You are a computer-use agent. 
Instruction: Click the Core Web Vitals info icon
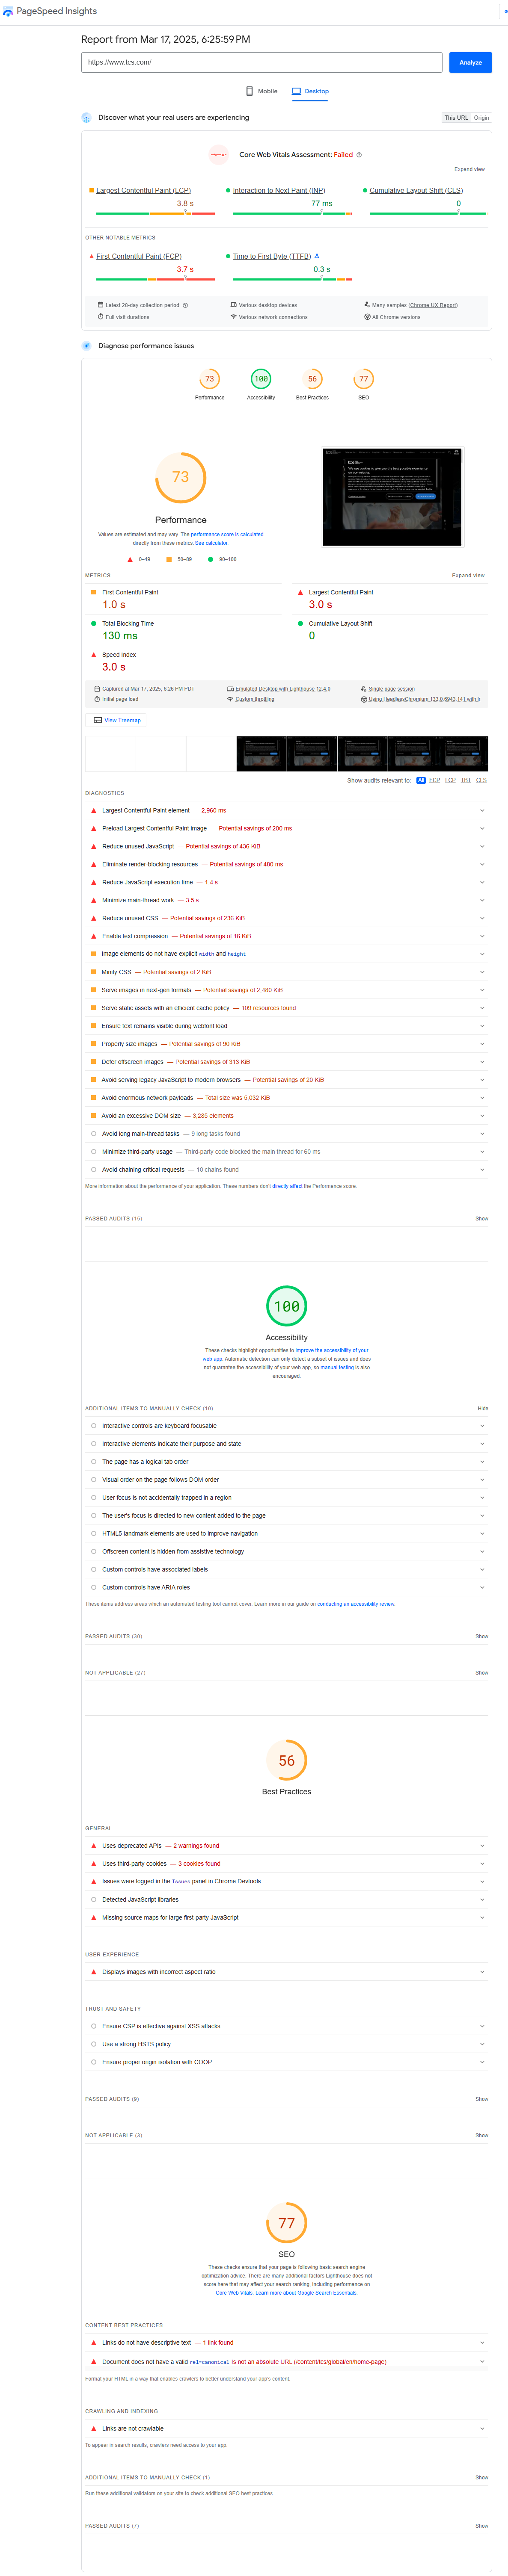(359, 155)
